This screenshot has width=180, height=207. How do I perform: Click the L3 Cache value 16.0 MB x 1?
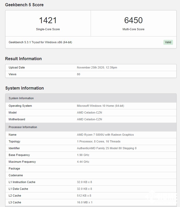click(x=84, y=202)
